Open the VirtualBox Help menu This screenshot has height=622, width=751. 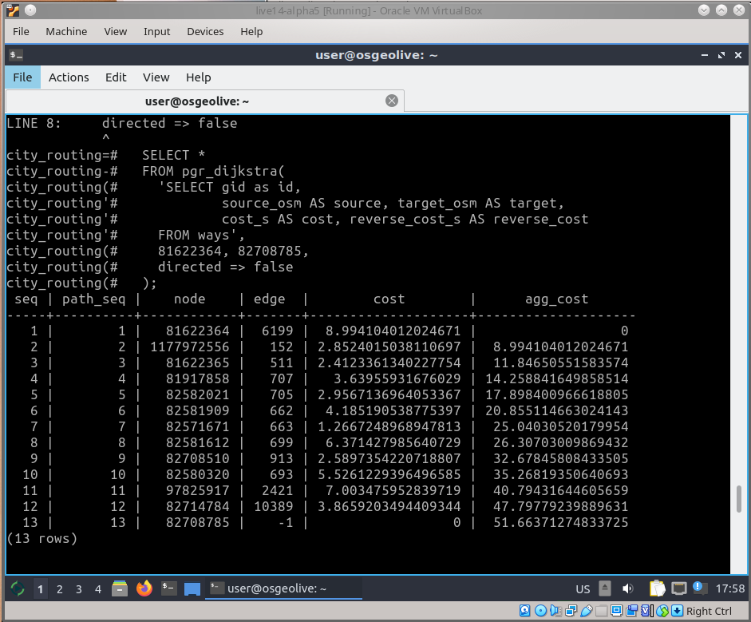pos(251,32)
